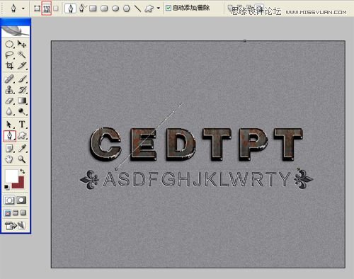Click the Adobe feather logo in toolbox
This screenshot has height=279, width=354.
[x=16, y=31]
